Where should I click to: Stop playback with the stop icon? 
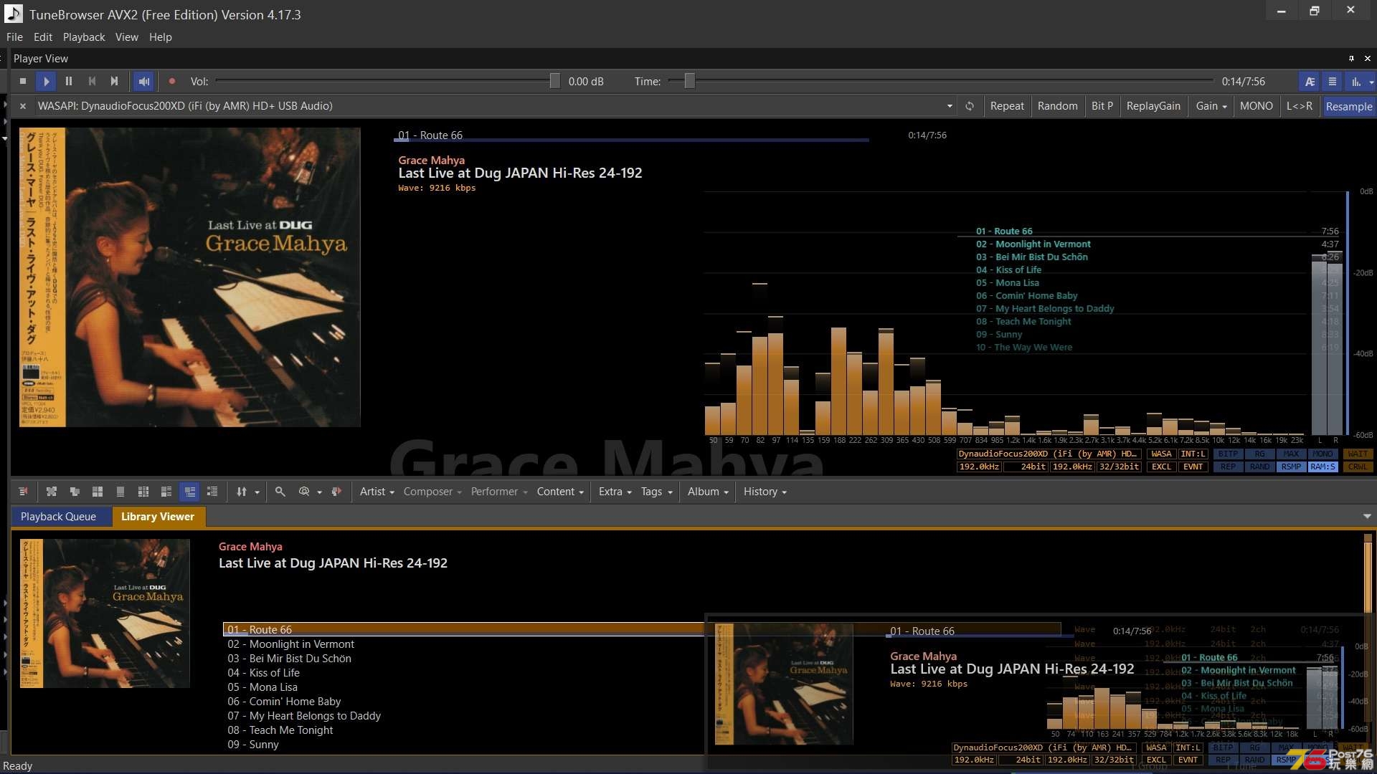tap(23, 82)
